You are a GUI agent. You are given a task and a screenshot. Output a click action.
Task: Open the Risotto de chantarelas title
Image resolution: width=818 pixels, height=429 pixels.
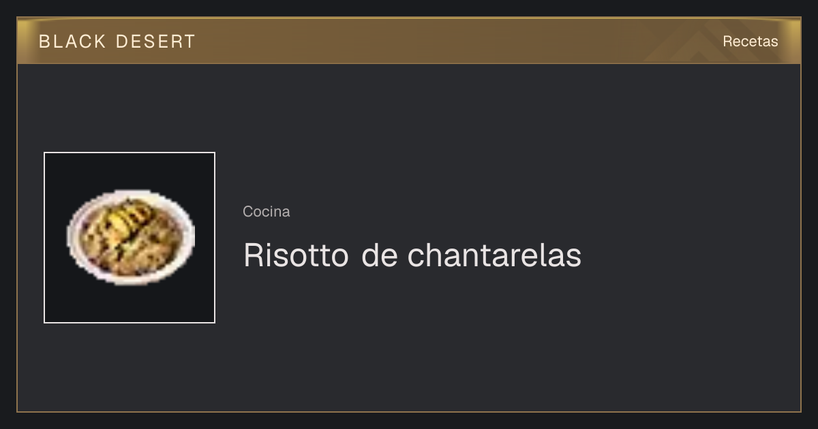coord(412,255)
